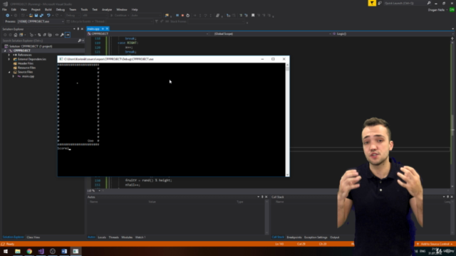This screenshot has height=256, width=456.
Task: Click the Solution Explorer search magnifier icon
Action: coord(79,41)
